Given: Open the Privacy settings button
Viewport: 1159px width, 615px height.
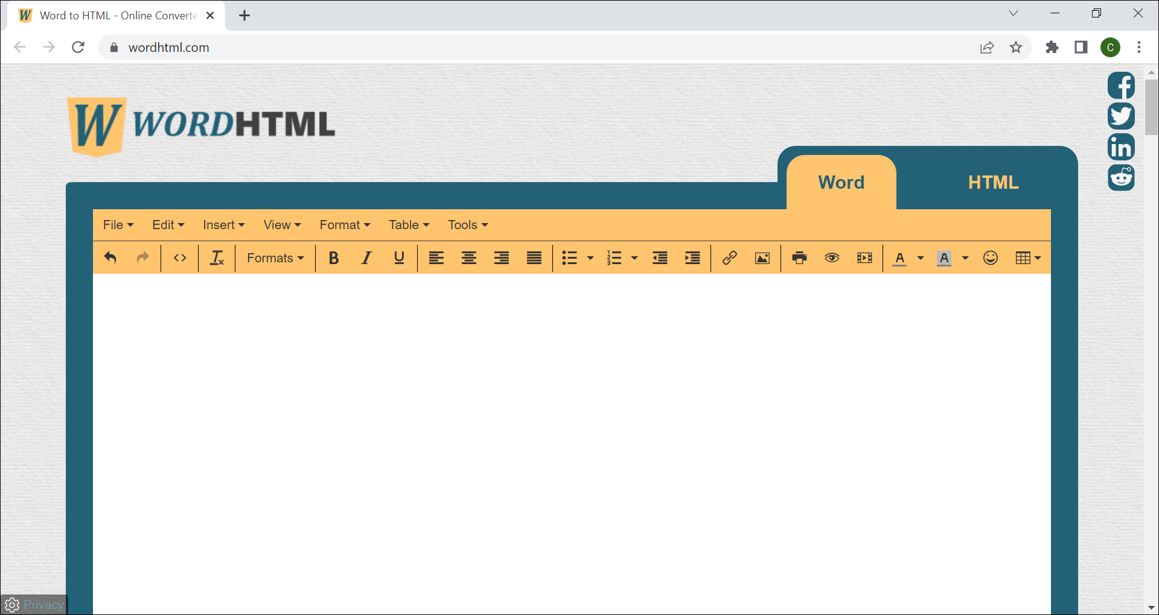Looking at the screenshot, I should click(x=34, y=605).
